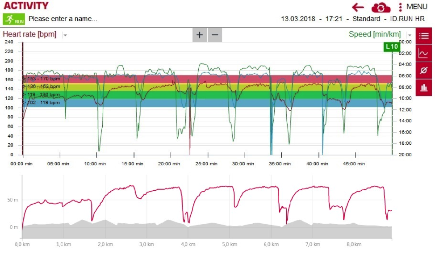Click the 102 - 119 bpm blue zone

[x=207, y=103]
